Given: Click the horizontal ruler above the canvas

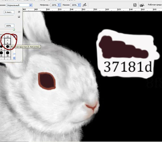Looking at the screenshot, I should pos(93,10).
